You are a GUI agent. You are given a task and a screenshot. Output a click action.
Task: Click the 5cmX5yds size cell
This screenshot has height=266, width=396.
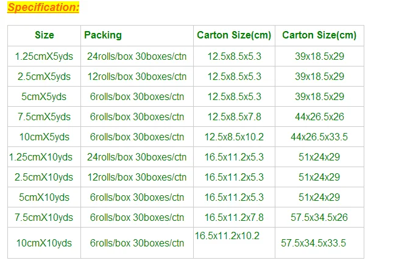click(44, 96)
